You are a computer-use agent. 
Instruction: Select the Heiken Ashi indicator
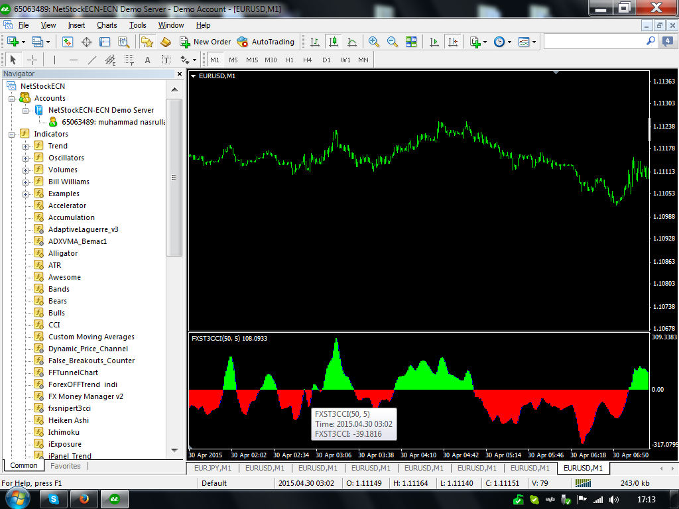tap(68, 420)
